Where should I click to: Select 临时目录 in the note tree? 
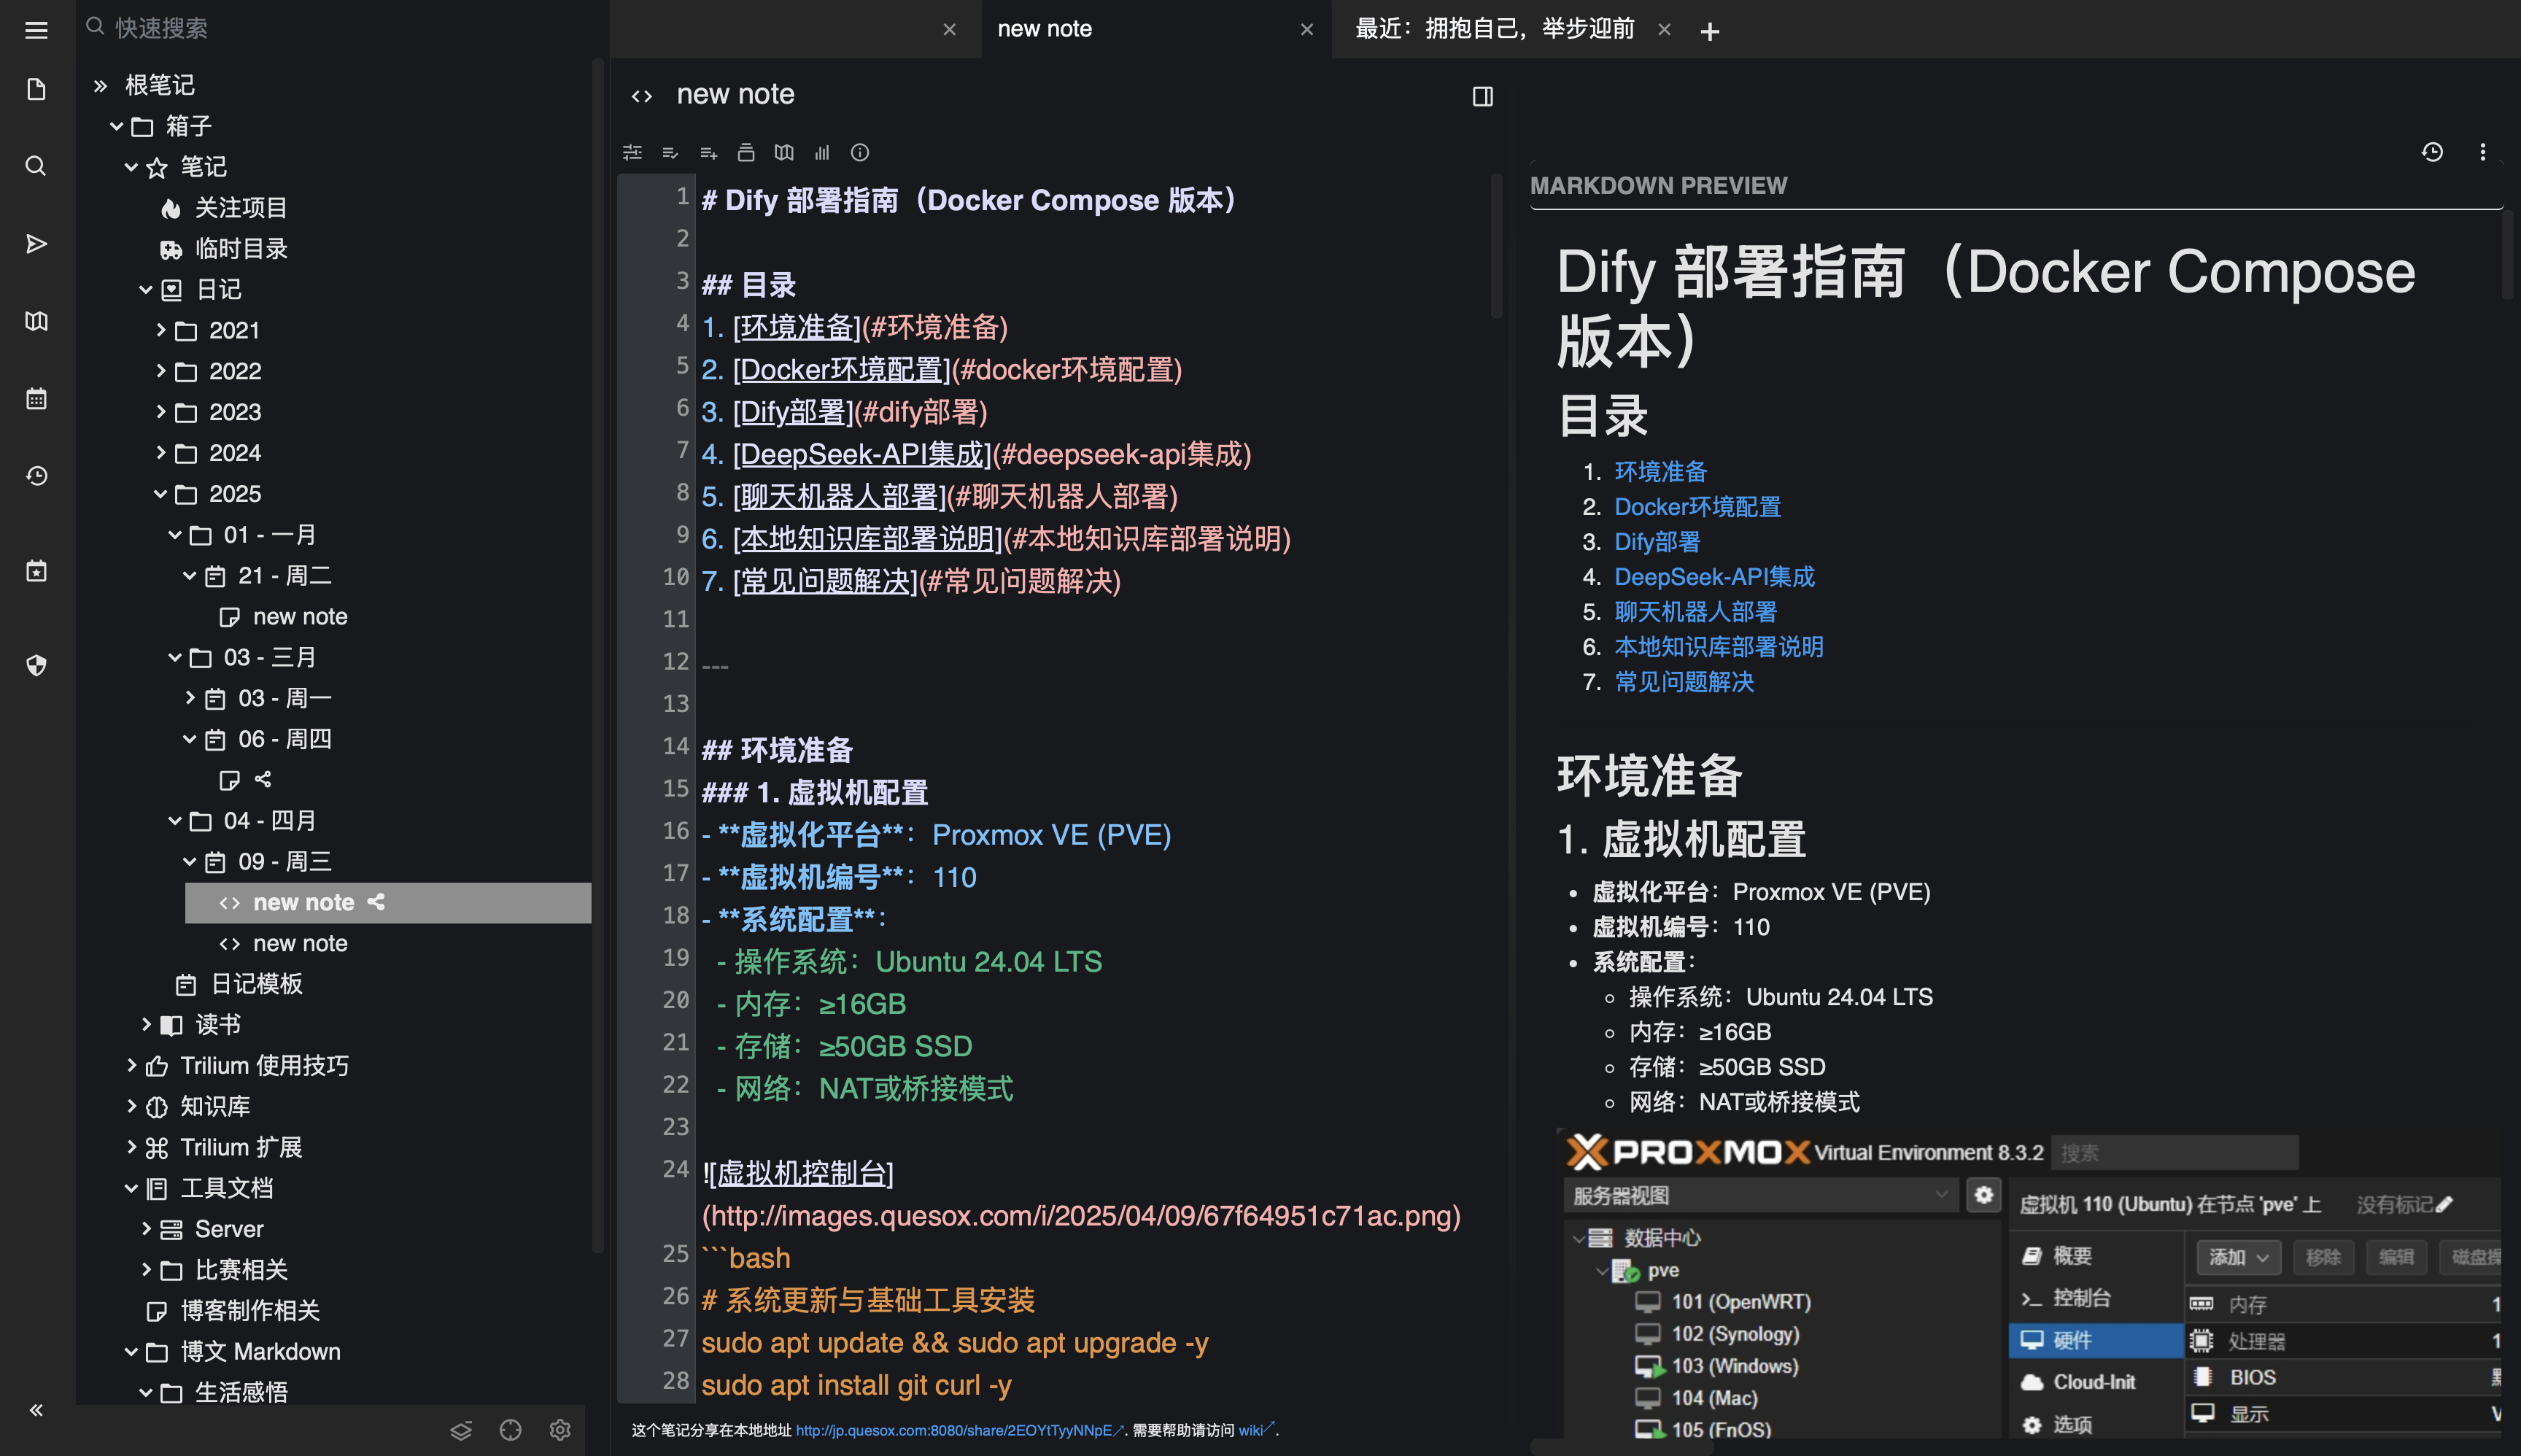point(240,249)
